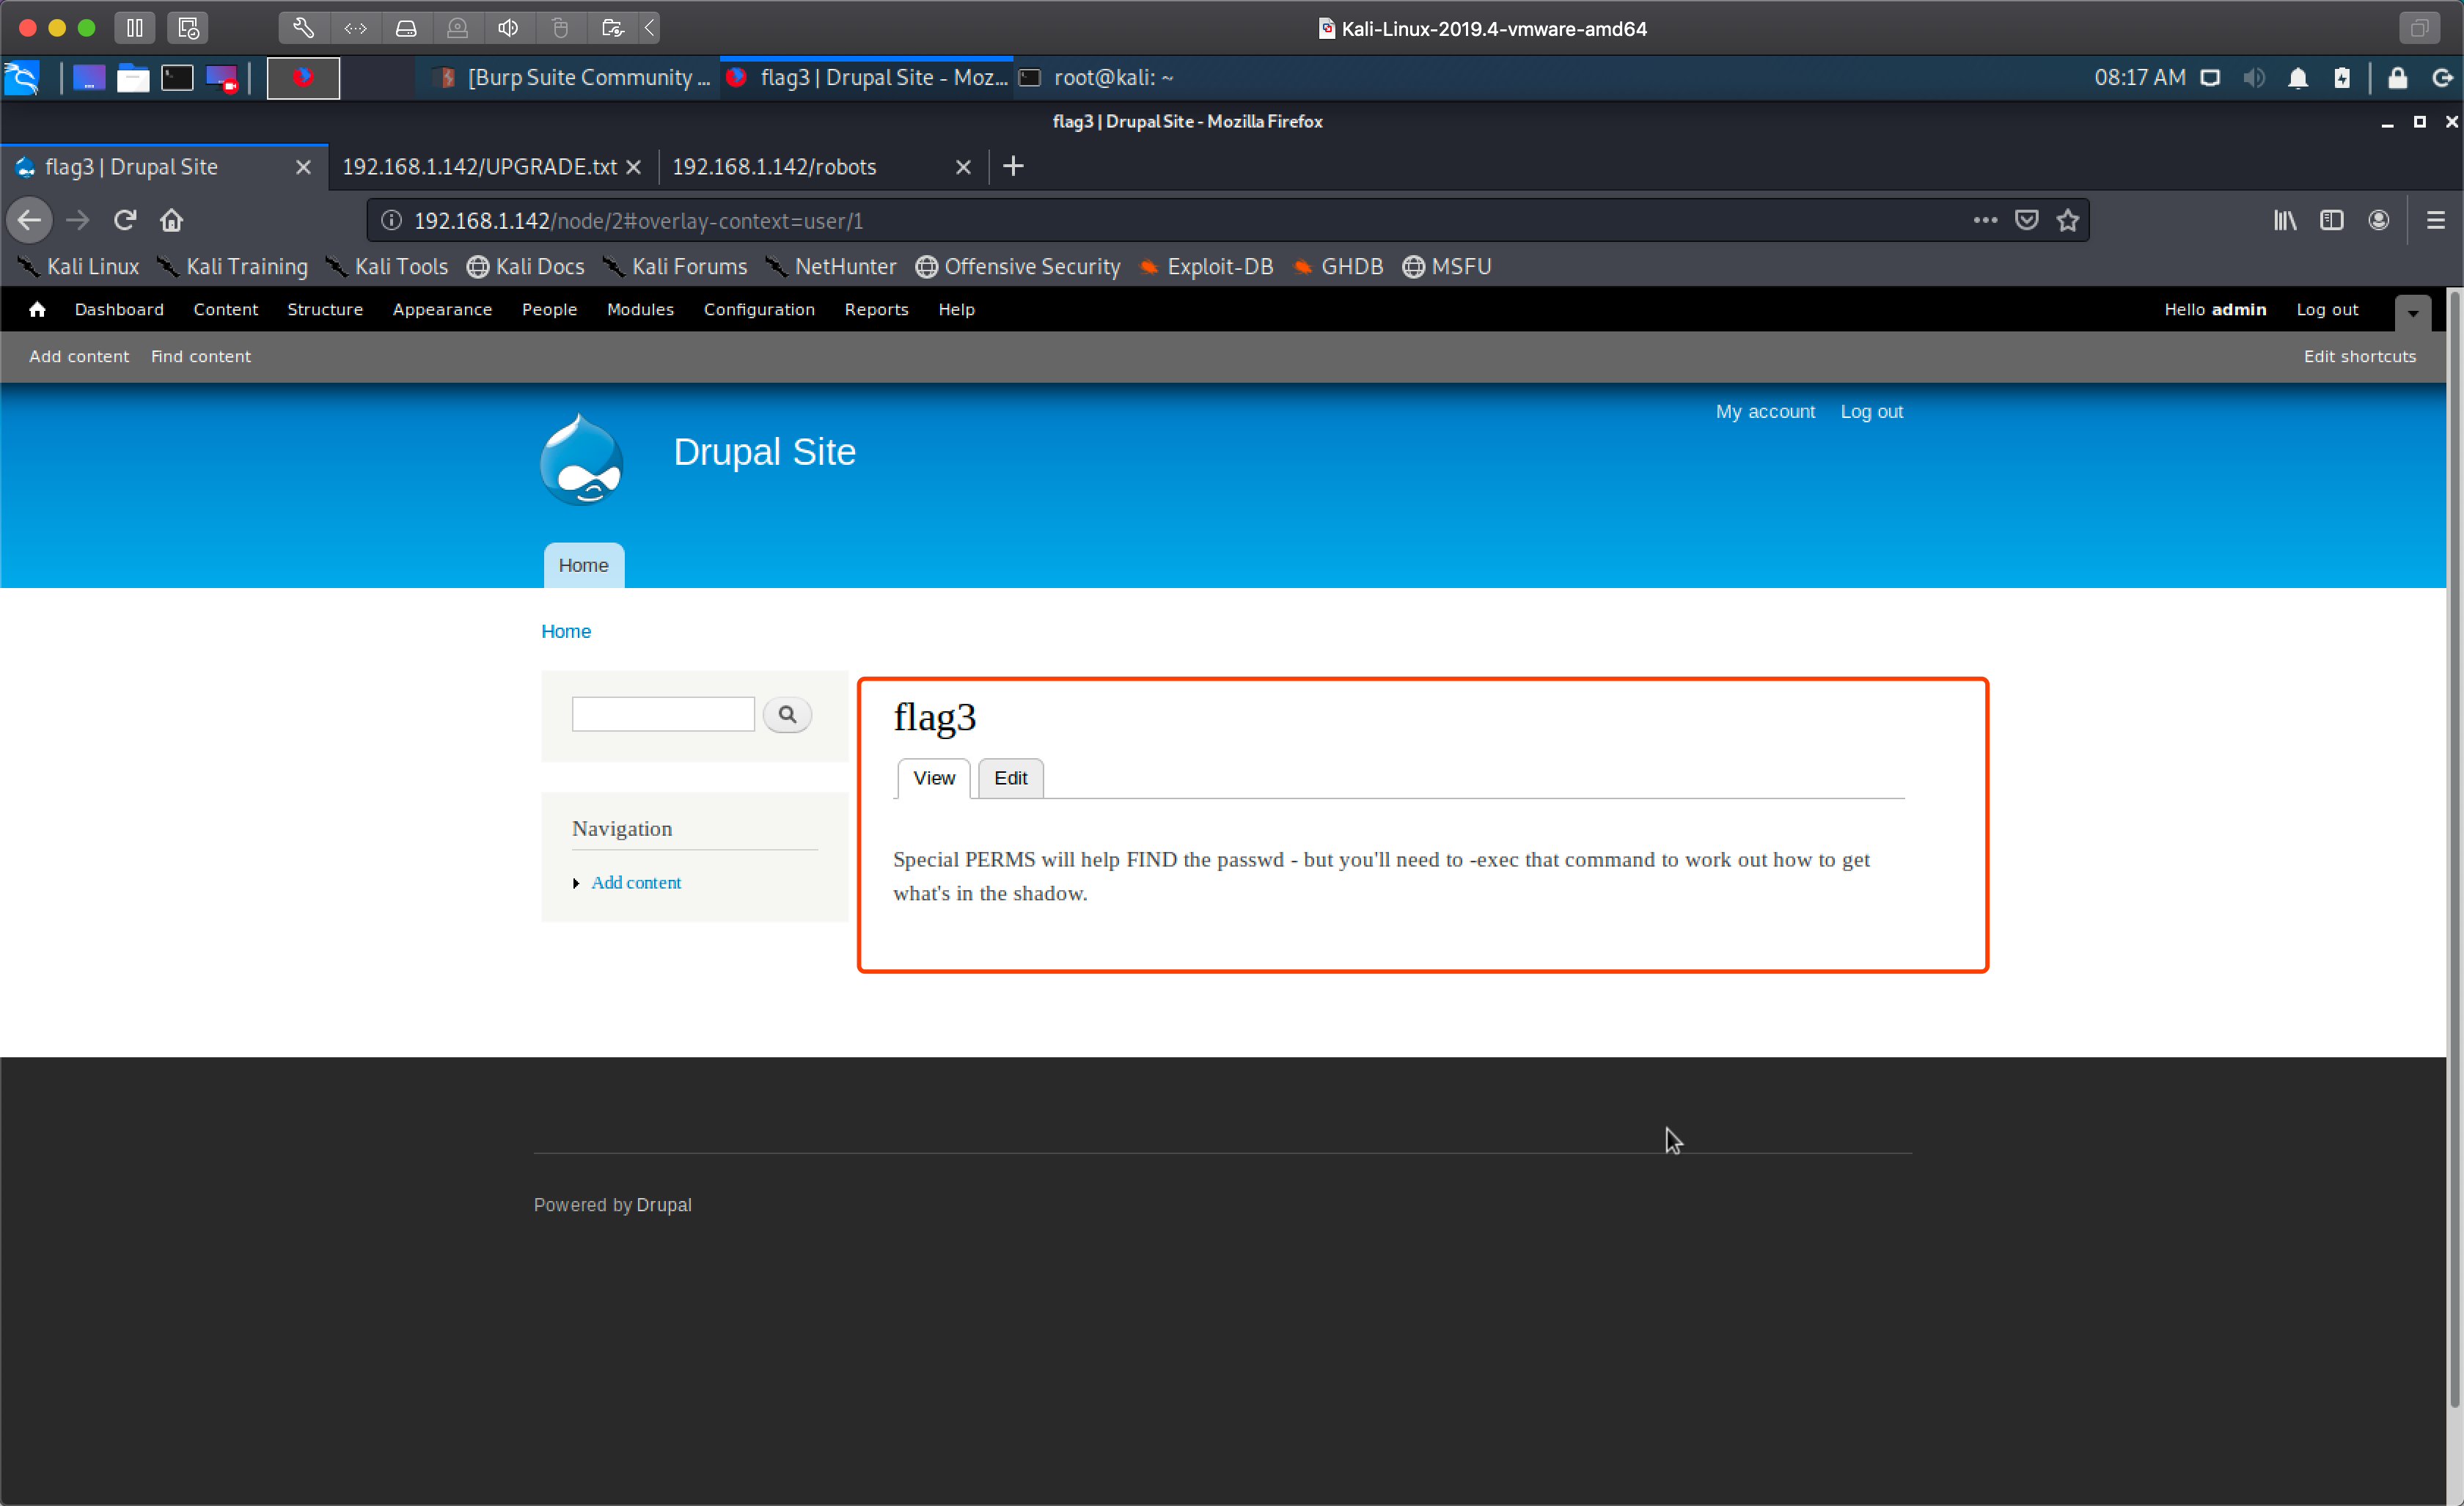Viewport: 2464px width, 1506px height.
Task: Switch to the 192.168.1.142/UPGRADE.txt browser tab
Action: pyautogui.click(x=480, y=167)
